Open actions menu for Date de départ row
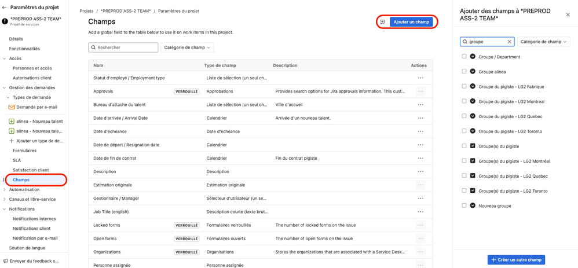The image size is (578, 268). (x=420, y=145)
